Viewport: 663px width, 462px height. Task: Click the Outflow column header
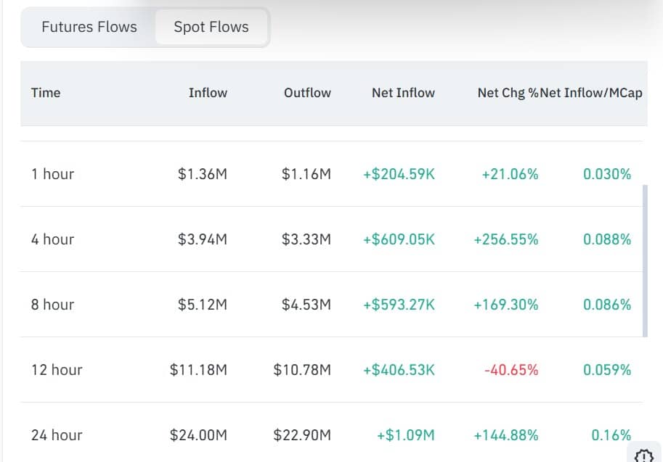point(307,93)
